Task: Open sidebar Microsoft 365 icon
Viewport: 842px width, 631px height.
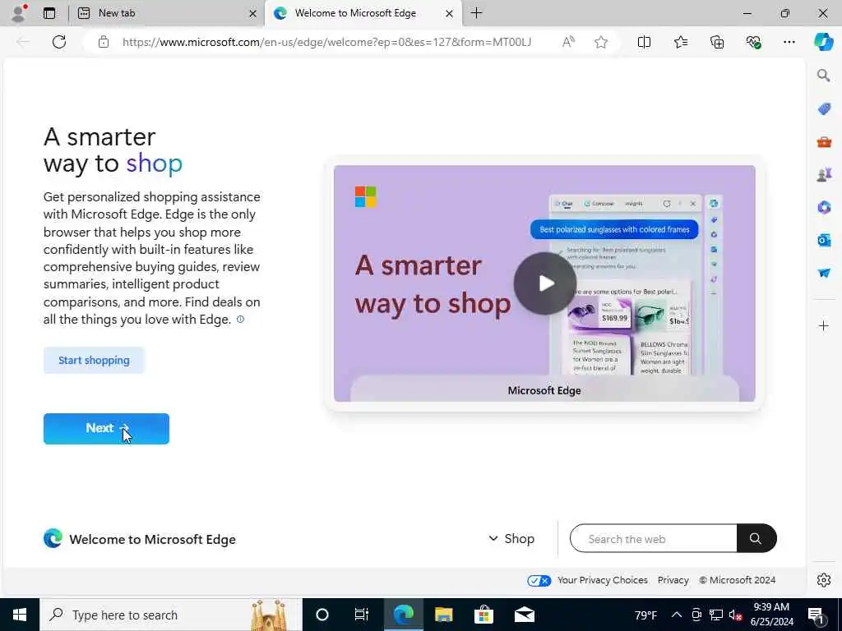Action: (824, 207)
